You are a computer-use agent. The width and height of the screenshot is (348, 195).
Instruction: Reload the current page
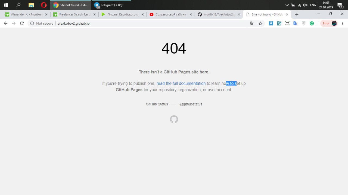[22, 23]
